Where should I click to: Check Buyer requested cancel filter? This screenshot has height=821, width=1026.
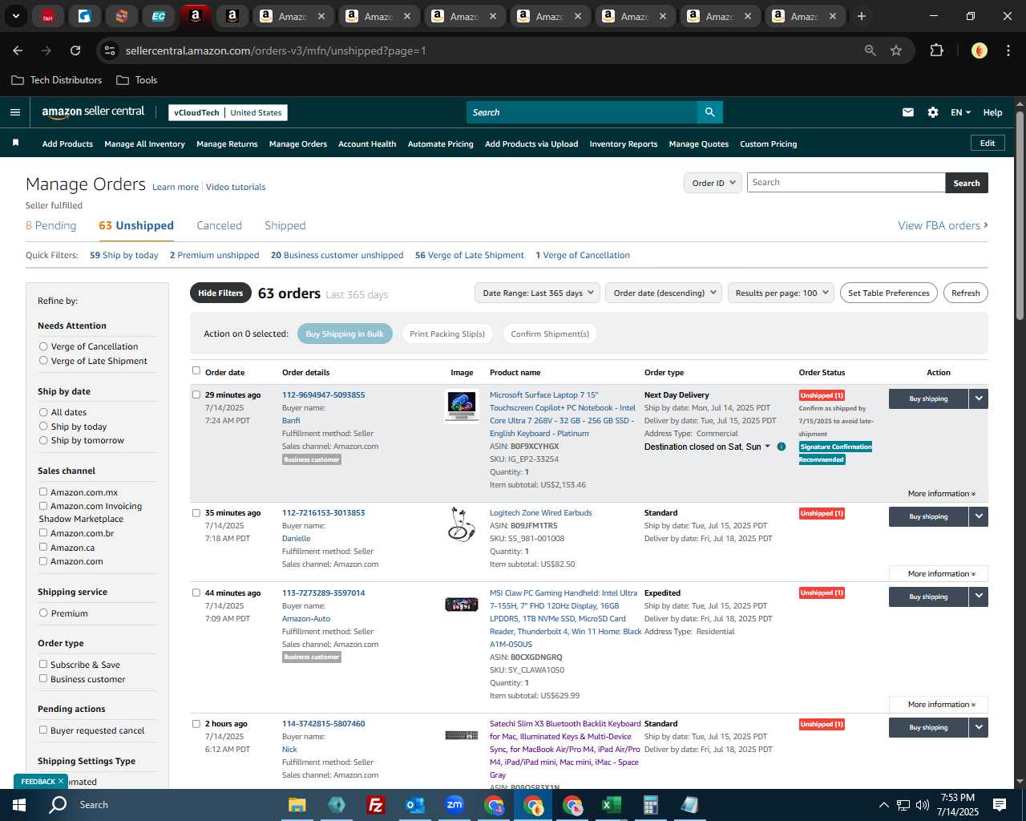pyautogui.click(x=43, y=730)
